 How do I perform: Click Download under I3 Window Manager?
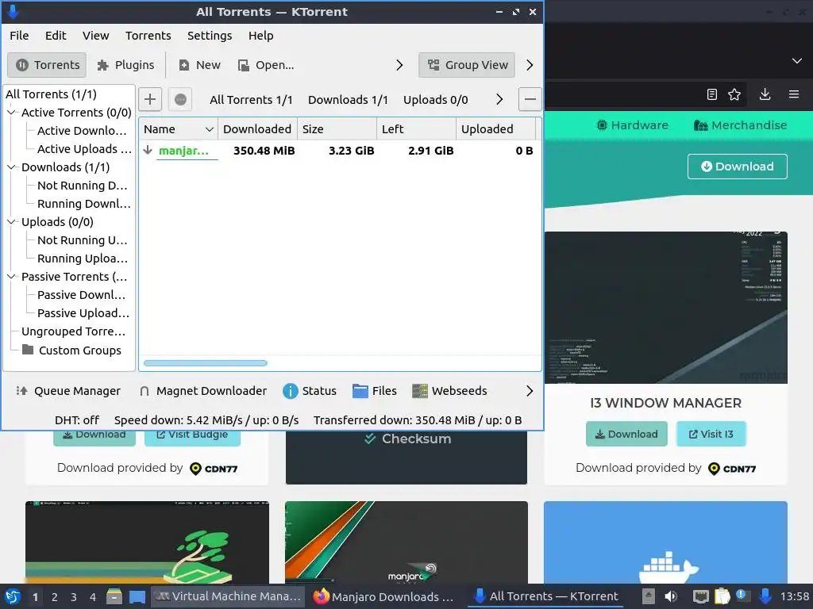(x=626, y=434)
